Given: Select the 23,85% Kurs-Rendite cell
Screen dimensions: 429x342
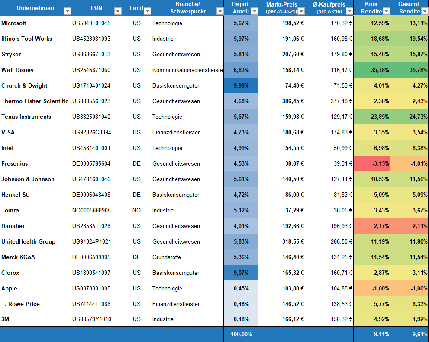Looking at the screenshot, I should tap(372, 117).
